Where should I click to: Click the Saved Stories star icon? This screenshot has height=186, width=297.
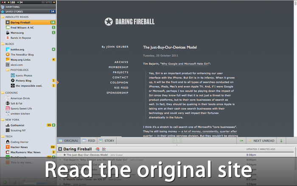3,11
